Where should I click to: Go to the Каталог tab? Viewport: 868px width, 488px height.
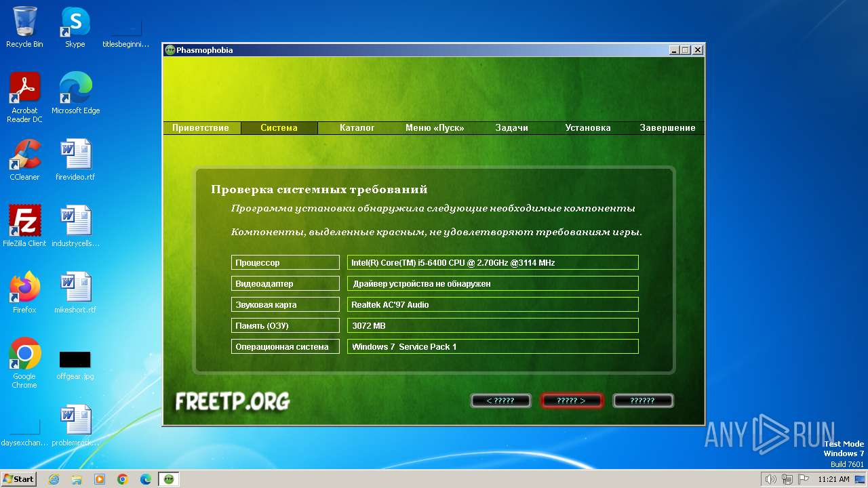point(357,127)
